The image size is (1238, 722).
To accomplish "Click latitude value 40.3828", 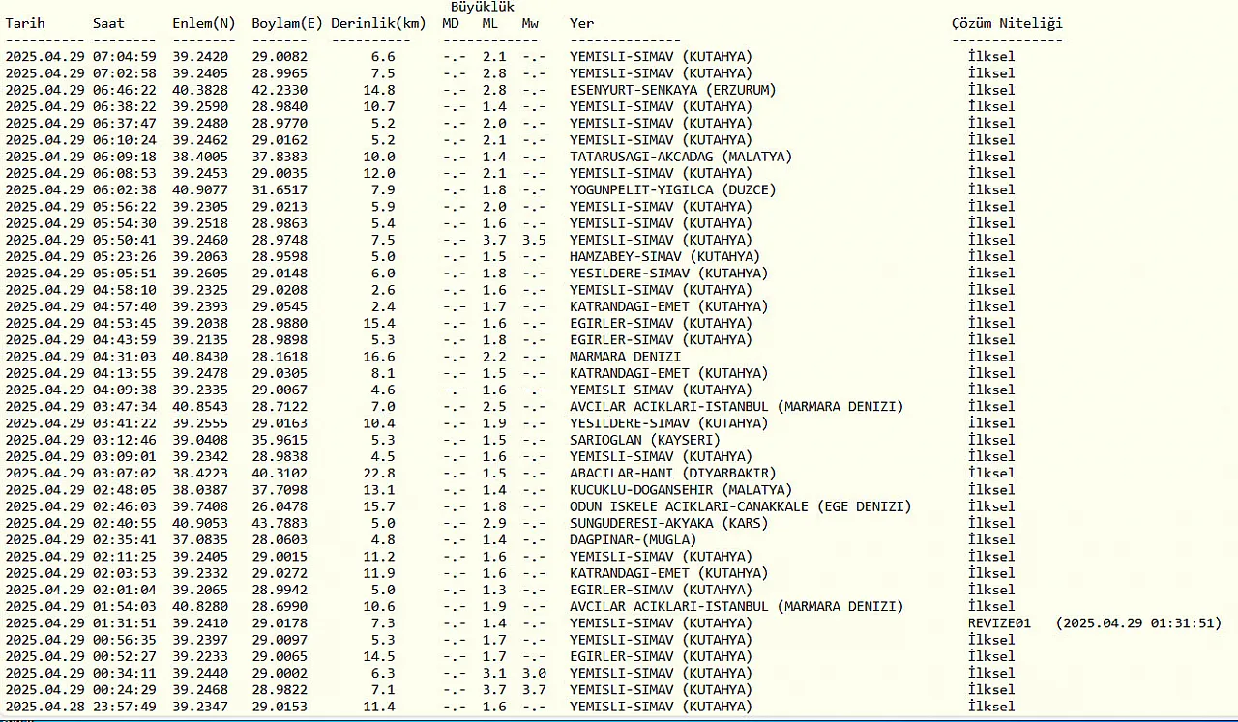I will pos(200,90).
